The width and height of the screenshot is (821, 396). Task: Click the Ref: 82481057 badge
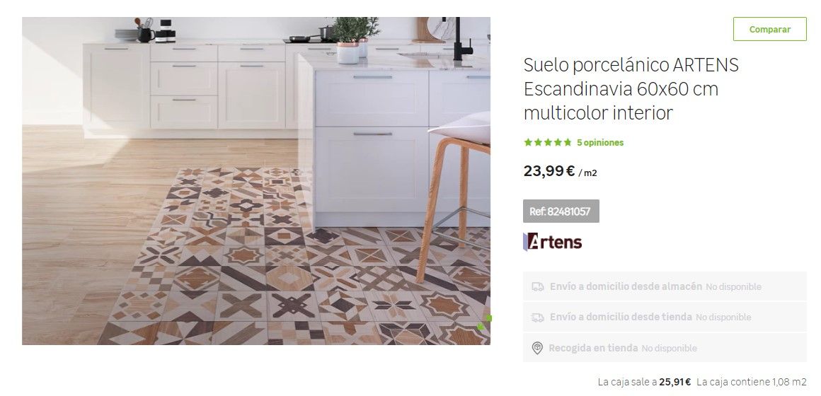[561, 211]
